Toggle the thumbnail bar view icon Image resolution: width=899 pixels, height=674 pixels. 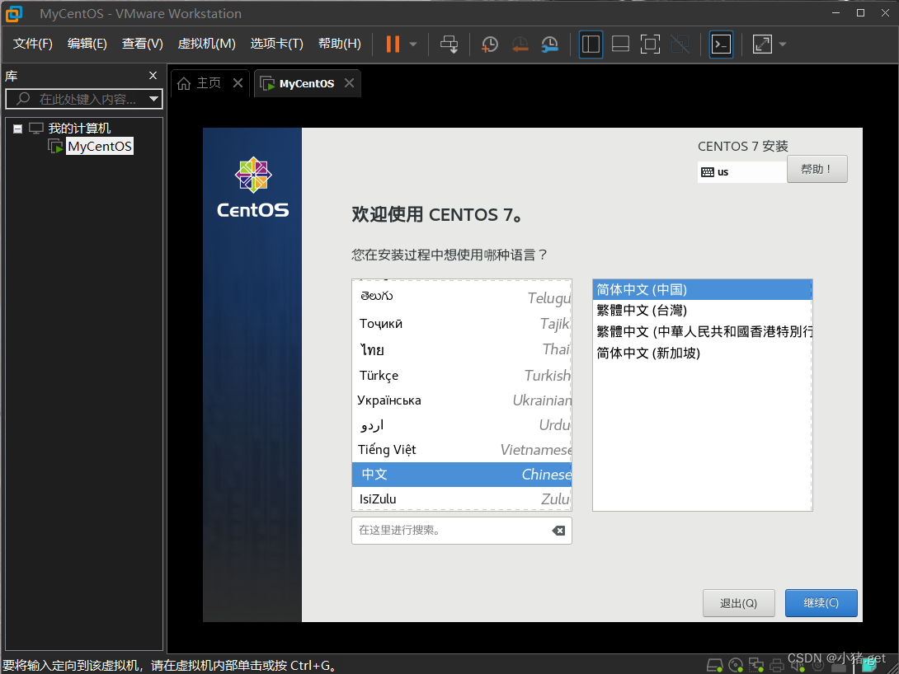coord(620,44)
